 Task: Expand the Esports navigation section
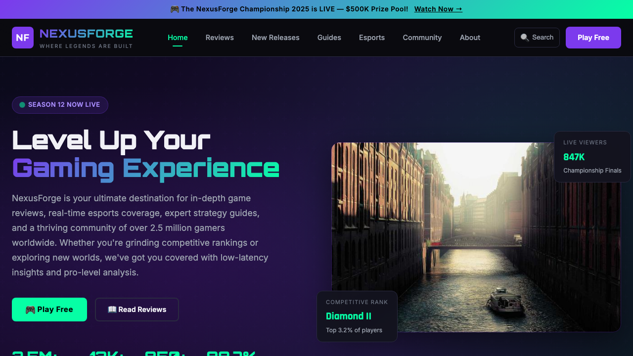coord(371,38)
